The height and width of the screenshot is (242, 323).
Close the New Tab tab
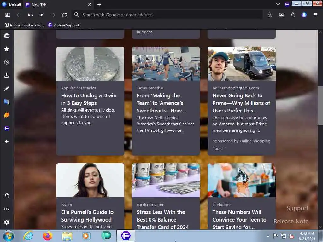pyautogui.click(x=89, y=5)
